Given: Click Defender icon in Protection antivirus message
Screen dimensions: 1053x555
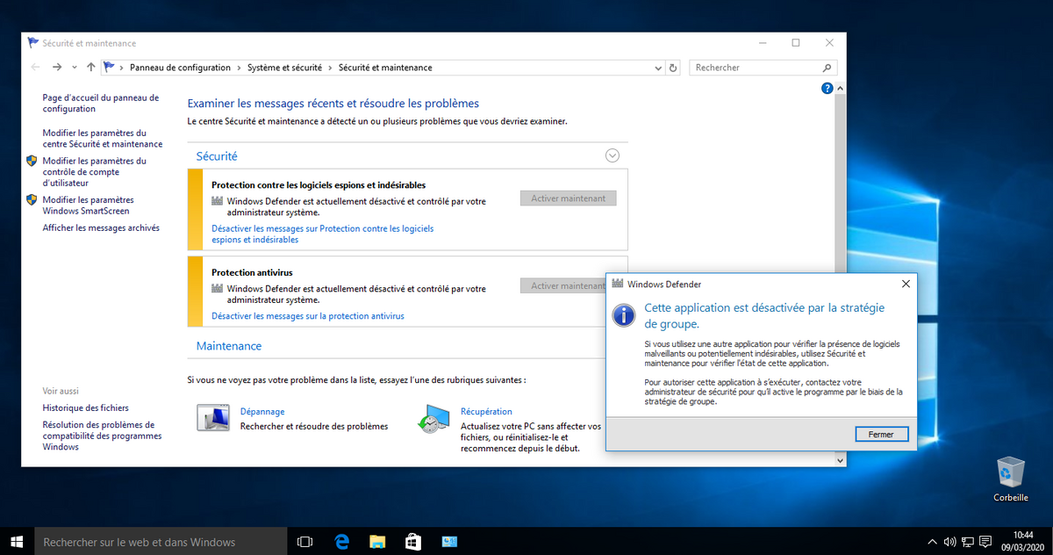Looking at the screenshot, I should coord(218,288).
